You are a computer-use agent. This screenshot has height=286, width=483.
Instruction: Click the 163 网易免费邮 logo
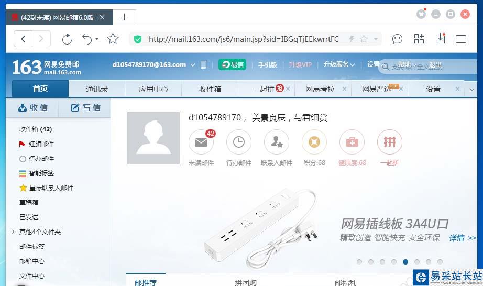[47, 67]
